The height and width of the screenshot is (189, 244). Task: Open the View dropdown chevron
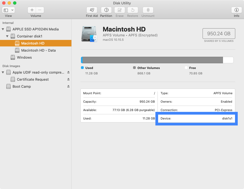[x=12, y=10]
